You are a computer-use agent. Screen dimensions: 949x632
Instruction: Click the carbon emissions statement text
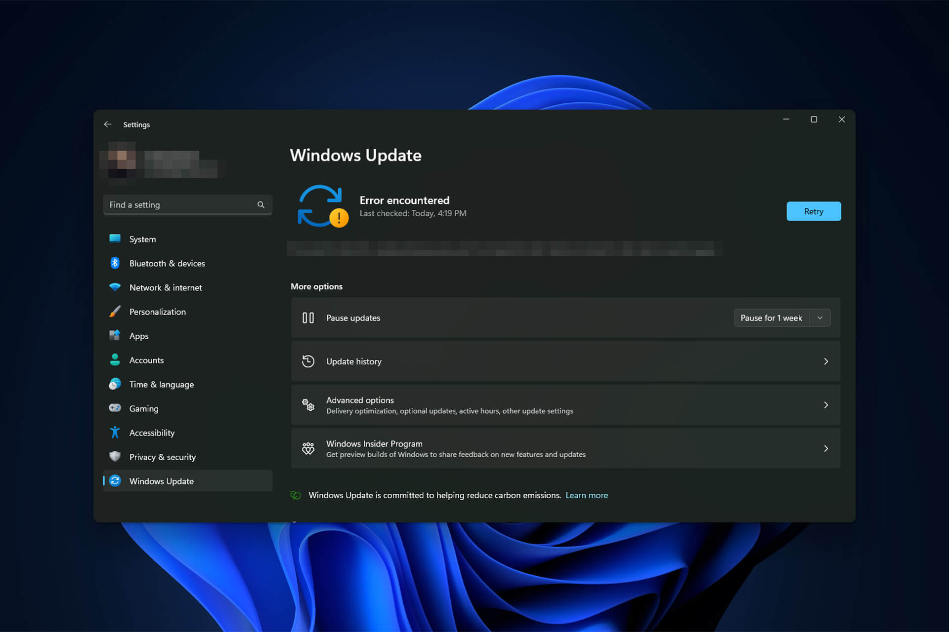434,495
